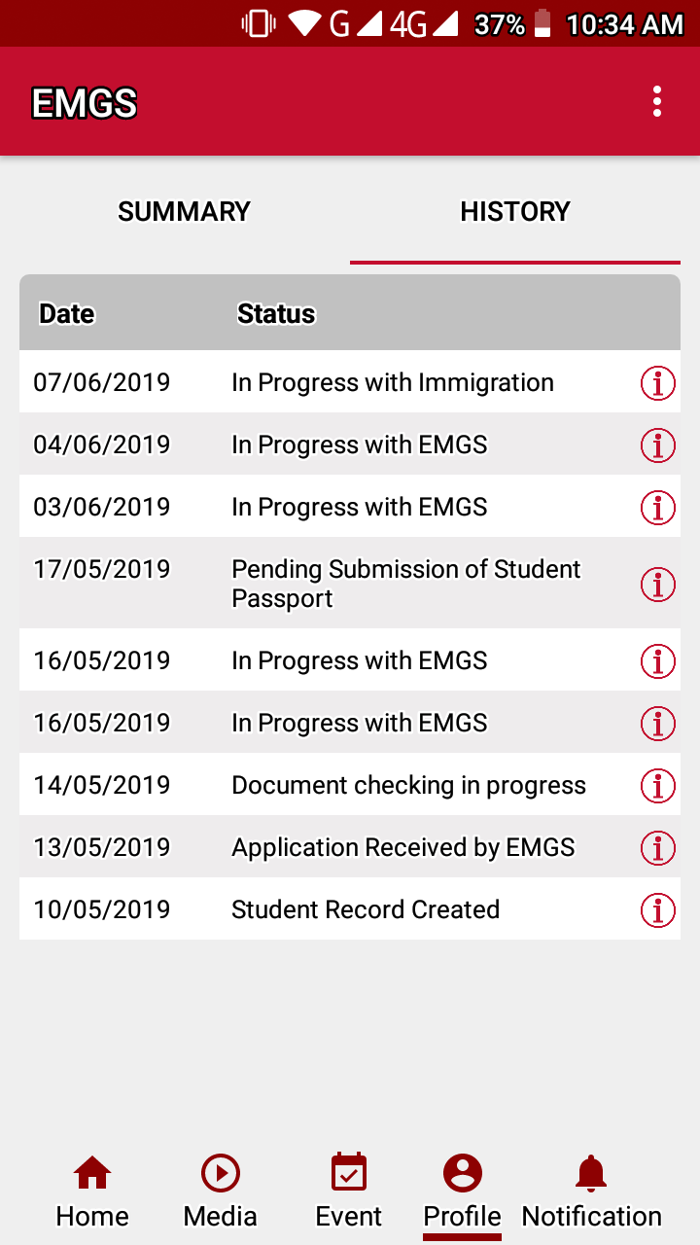The height and width of the screenshot is (1245, 700).
Task: Select the Pending Submission of Student Passport row
Action: coord(406,584)
